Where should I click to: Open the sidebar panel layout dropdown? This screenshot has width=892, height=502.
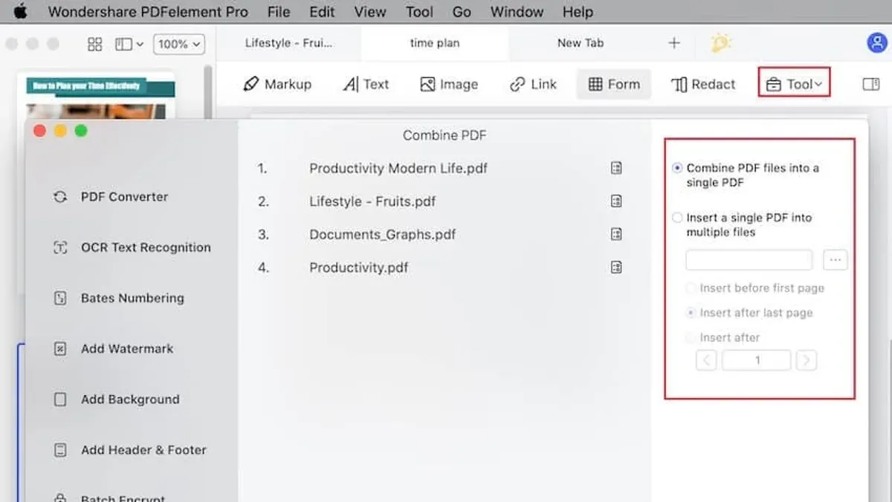[x=129, y=44]
